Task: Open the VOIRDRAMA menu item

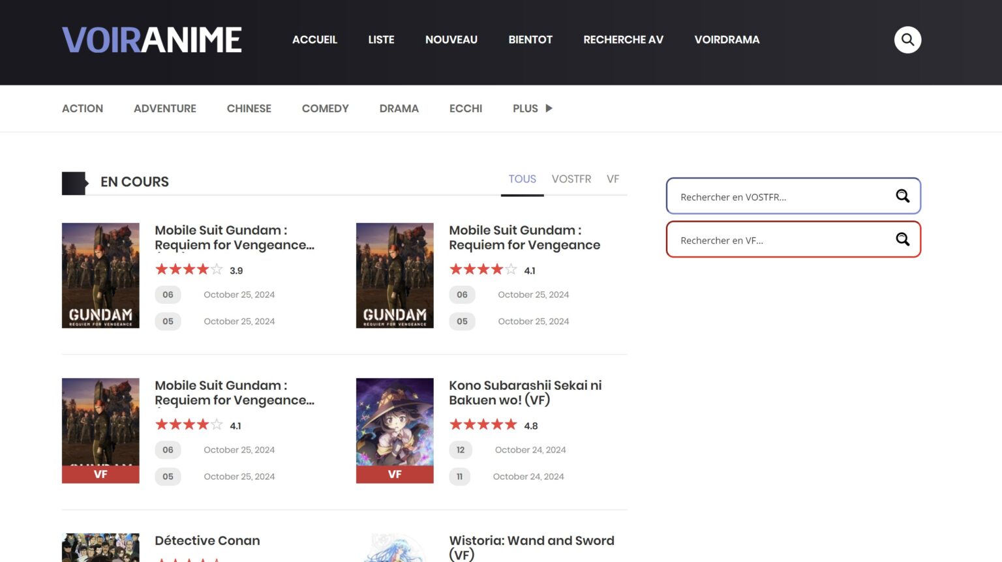Action: tap(727, 39)
